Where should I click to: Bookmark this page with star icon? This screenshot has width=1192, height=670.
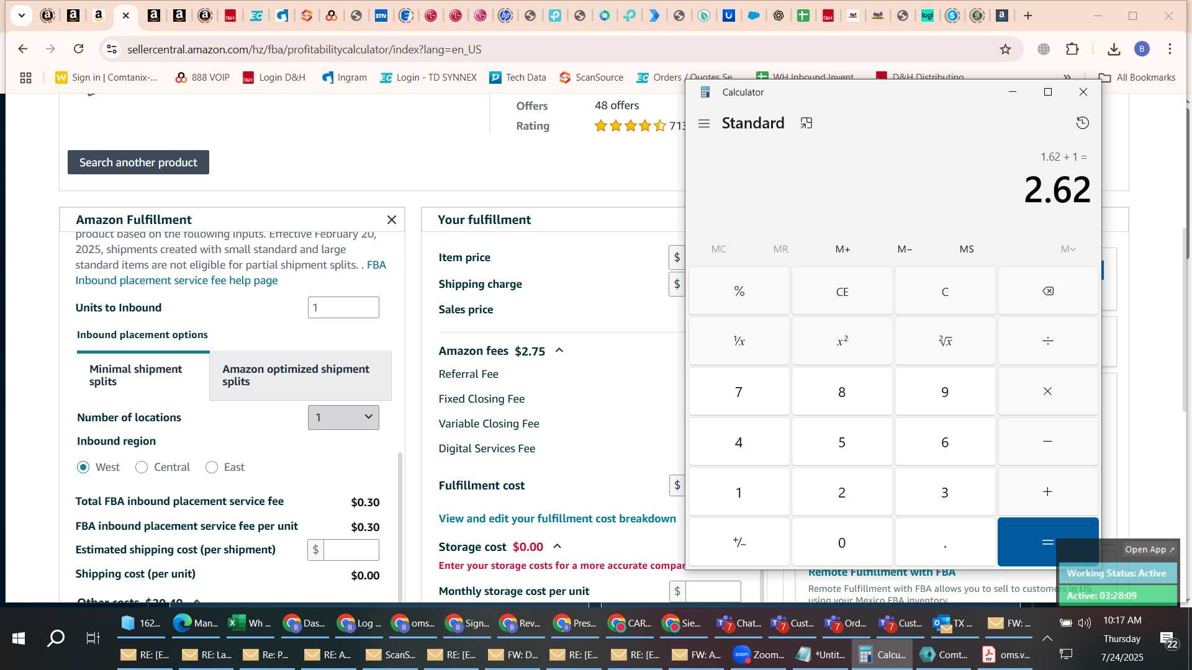[x=1005, y=49]
